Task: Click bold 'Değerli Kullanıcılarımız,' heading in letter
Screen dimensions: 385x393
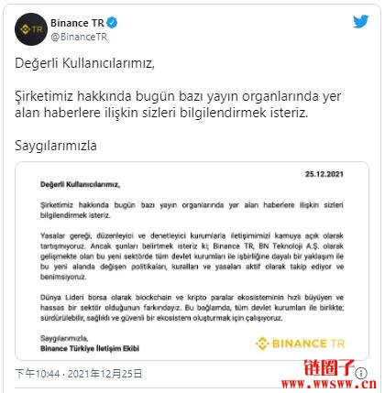Action: coord(80,184)
